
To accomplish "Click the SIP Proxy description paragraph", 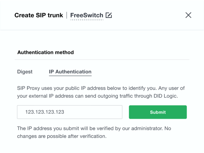I will [x=101, y=92].
